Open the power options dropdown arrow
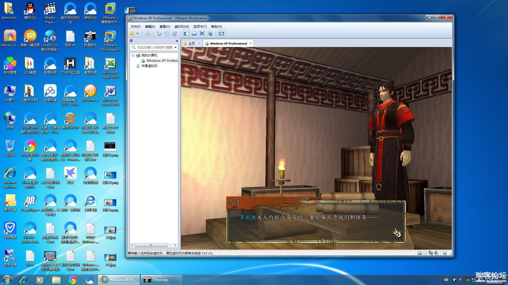This screenshot has width=508, height=285. click(x=137, y=34)
